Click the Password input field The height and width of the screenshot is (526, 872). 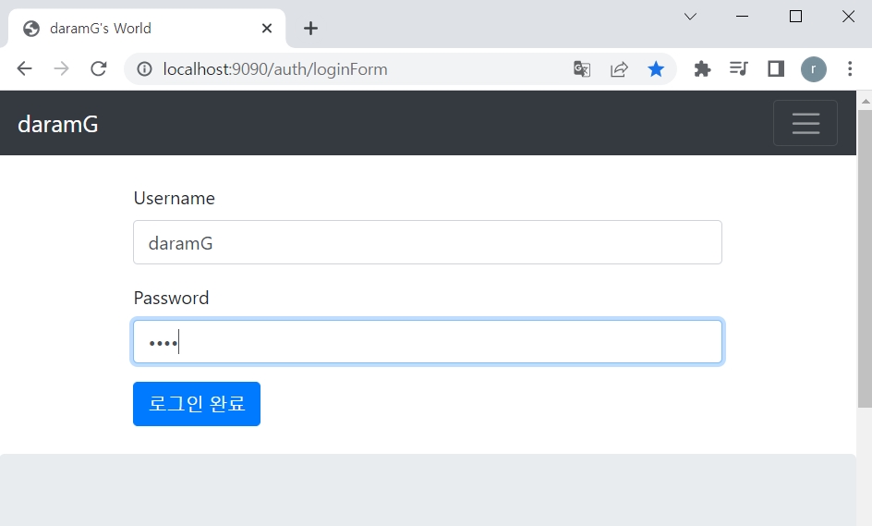pyautogui.click(x=428, y=342)
